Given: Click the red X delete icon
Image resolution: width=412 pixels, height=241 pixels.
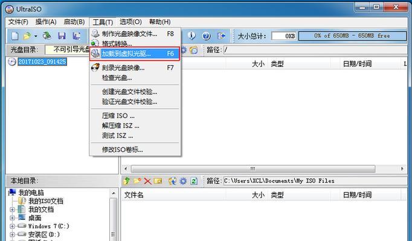Looking at the screenshot, I should pyautogui.click(x=147, y=181).
